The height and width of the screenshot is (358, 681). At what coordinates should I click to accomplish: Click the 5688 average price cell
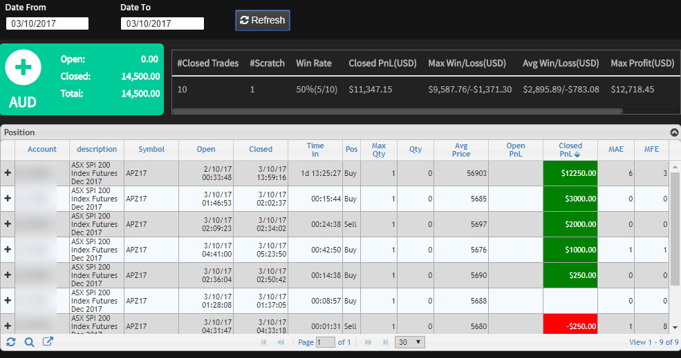pyautogui.click(x=461, y=301)
